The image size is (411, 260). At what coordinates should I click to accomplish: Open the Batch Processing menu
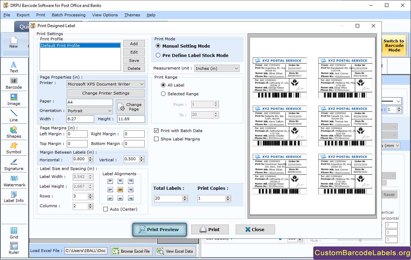click(x=69, y=15)
